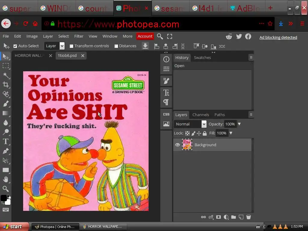The width and height of the screenshot is (308, 231).
Task: Click the Facebook icon
Action: click(x=248, y=36)
